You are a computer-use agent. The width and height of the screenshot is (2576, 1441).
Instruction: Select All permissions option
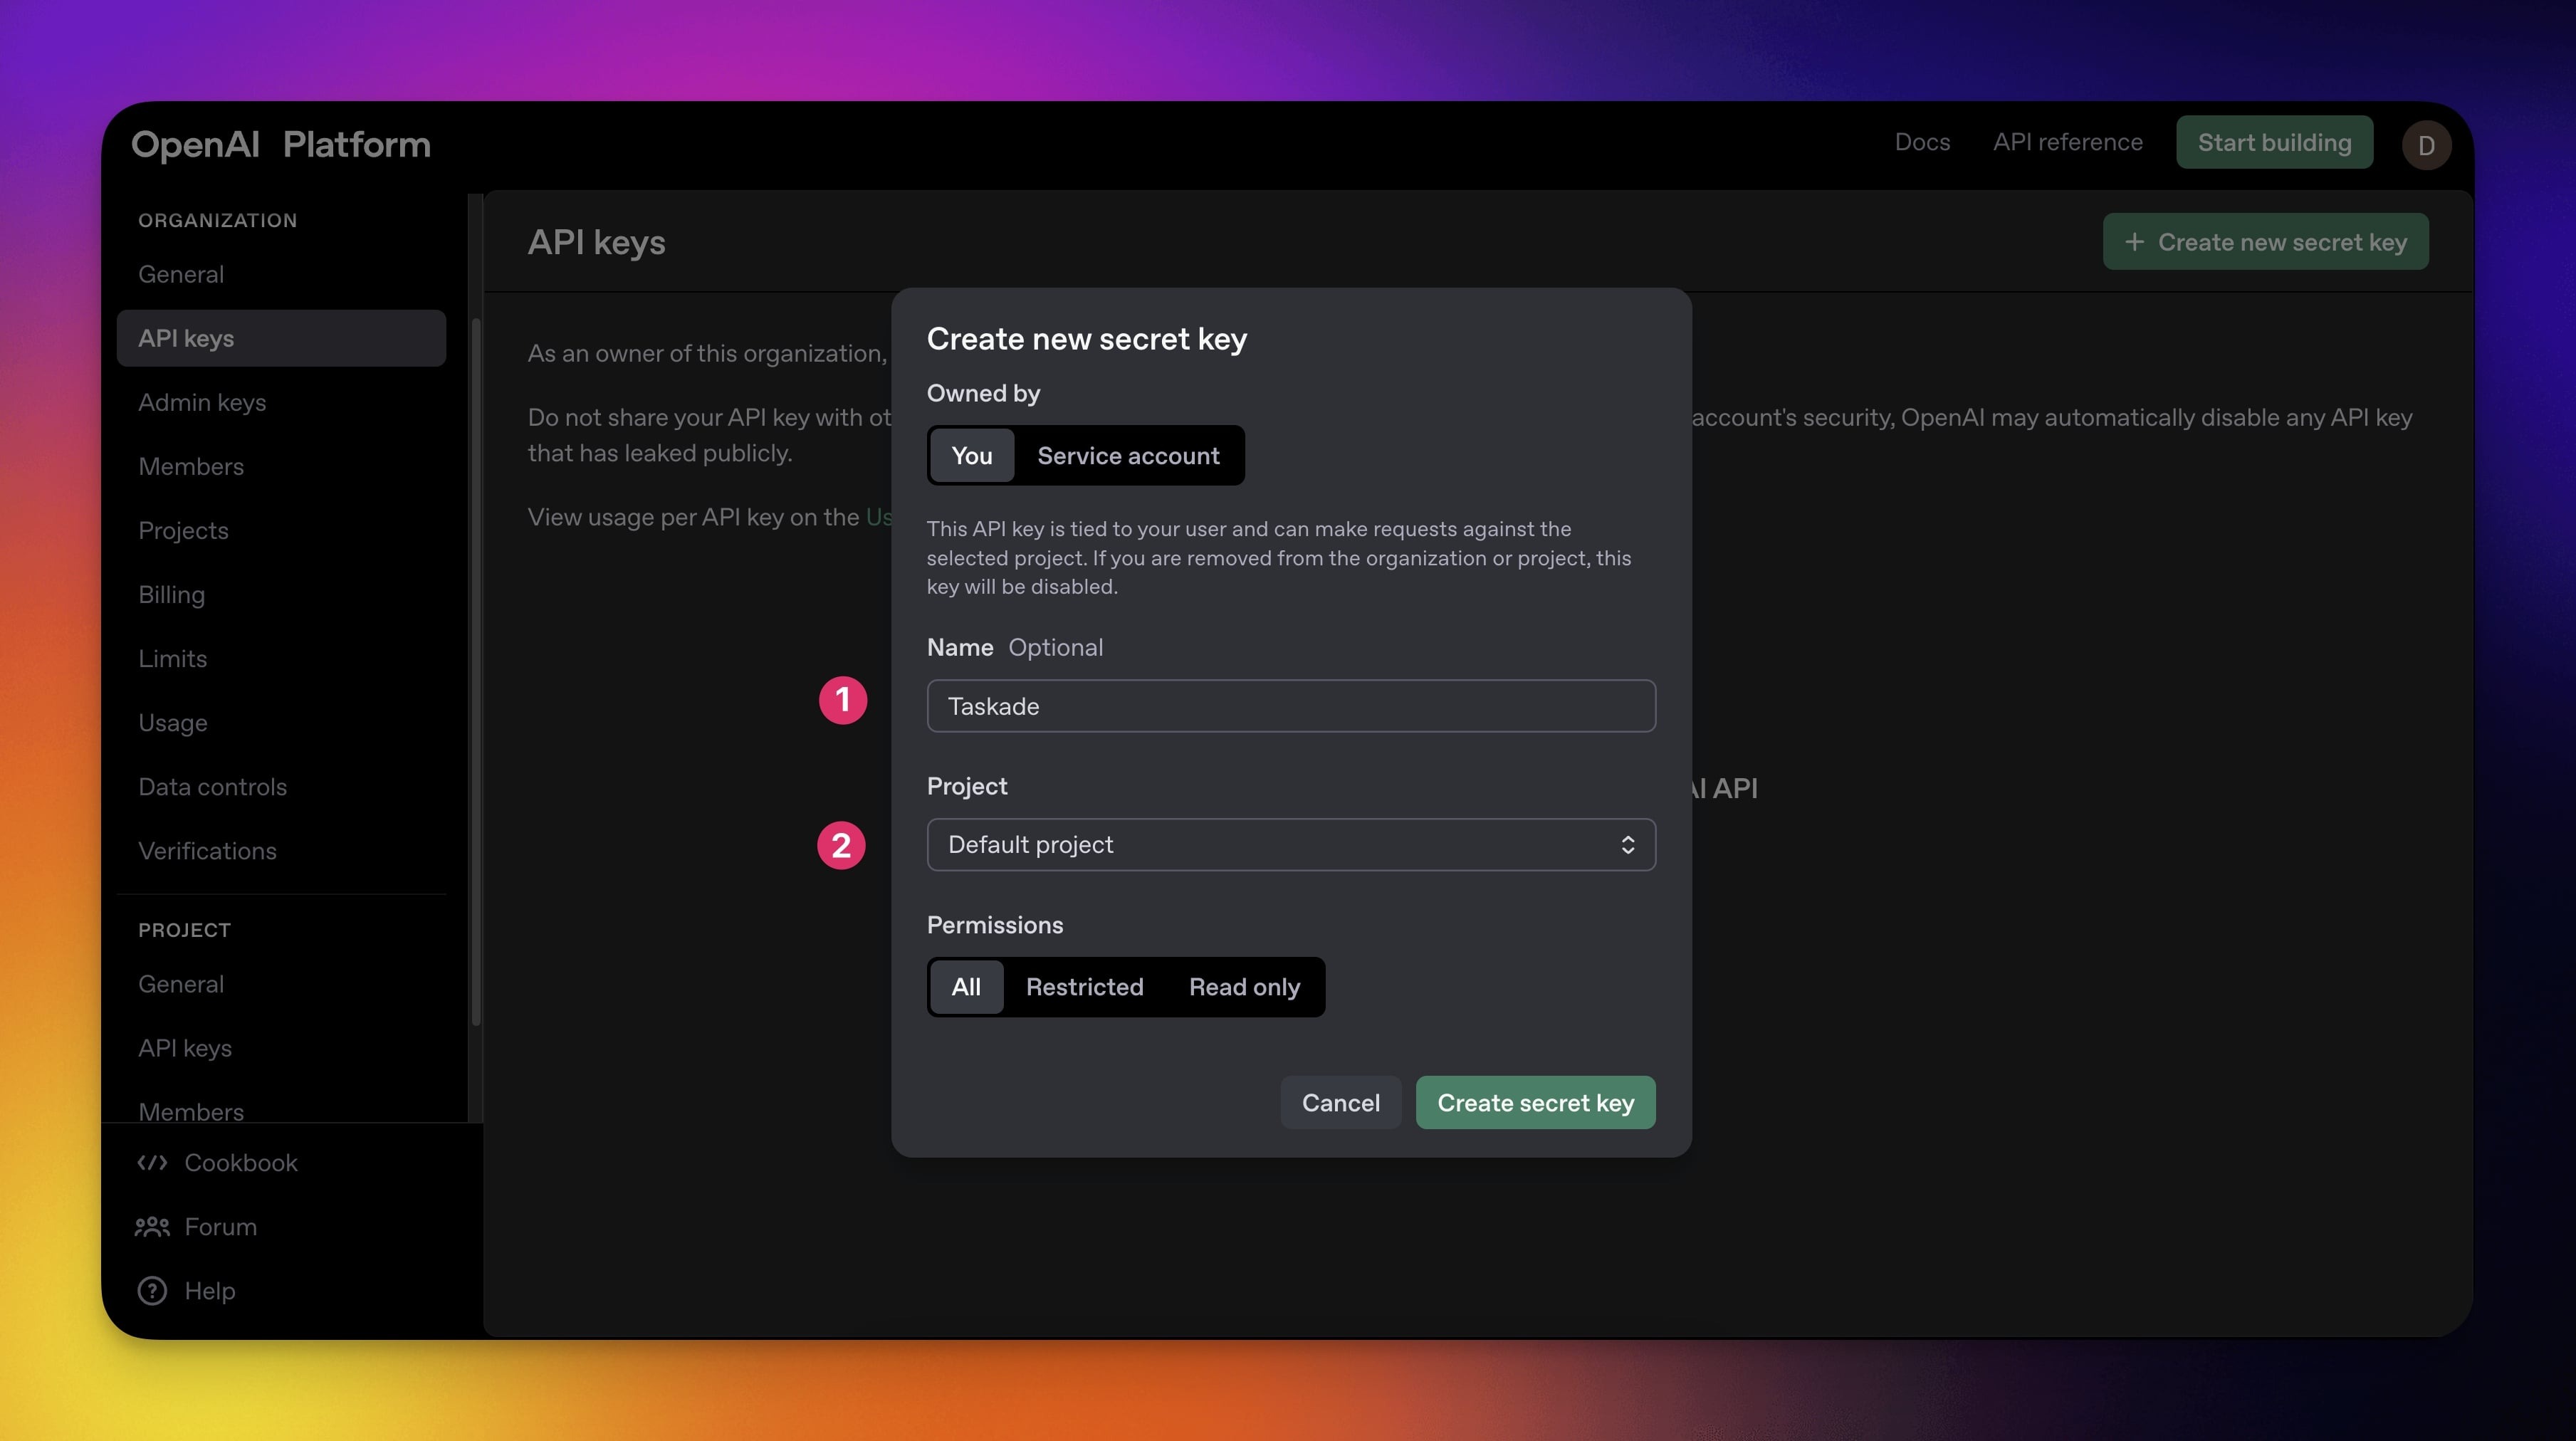(965, 986)
